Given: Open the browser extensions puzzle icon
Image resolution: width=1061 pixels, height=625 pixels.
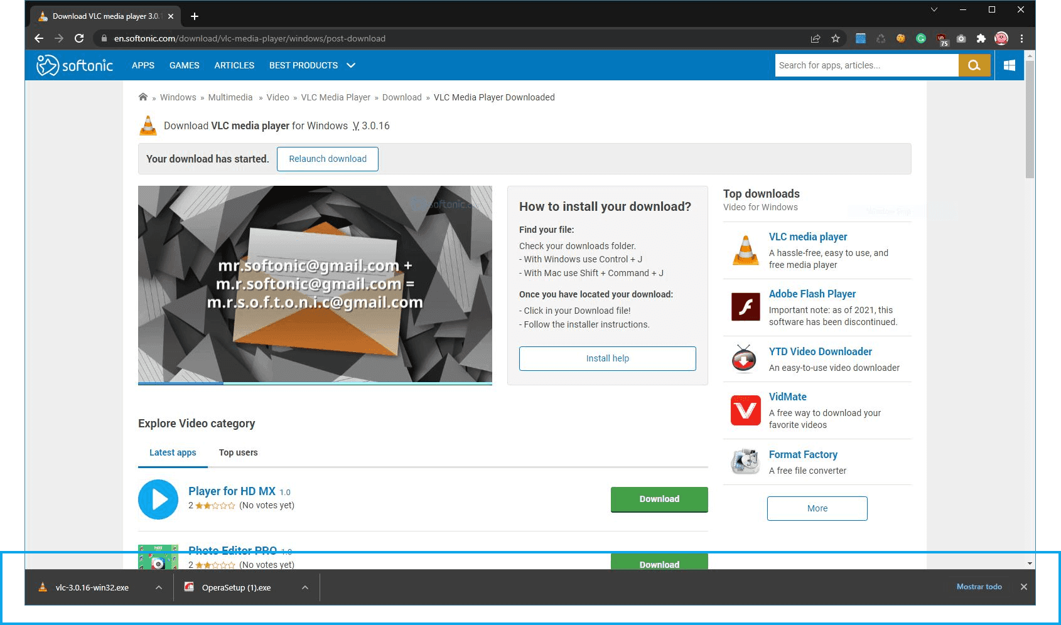Looking at the screenshot, I should click(981, 38).
